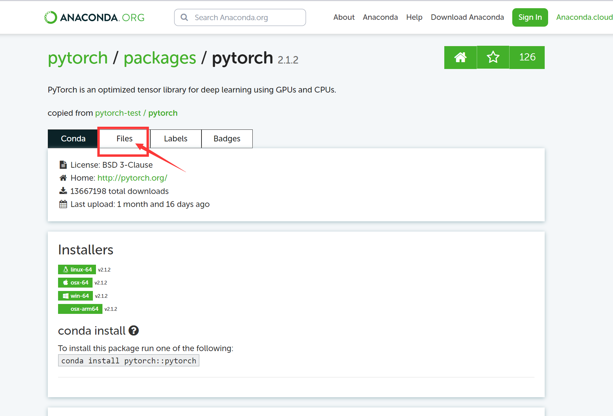This screenshot has width=613, height=416.
Task: Click the 126 favorites count
Action: click(x=527, y=57)
